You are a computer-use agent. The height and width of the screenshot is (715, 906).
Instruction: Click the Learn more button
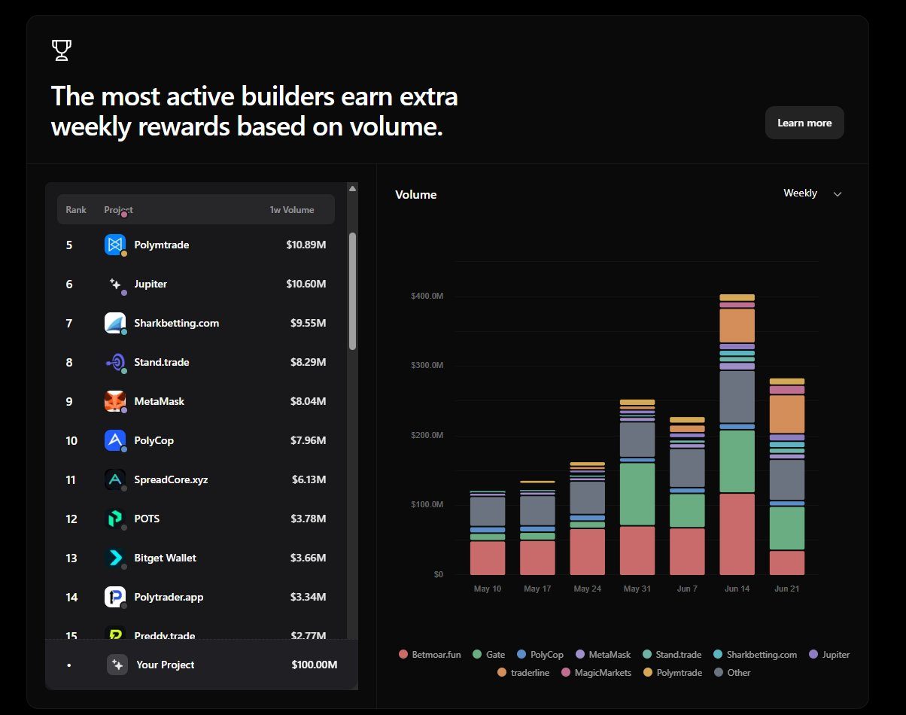(804, 123)
